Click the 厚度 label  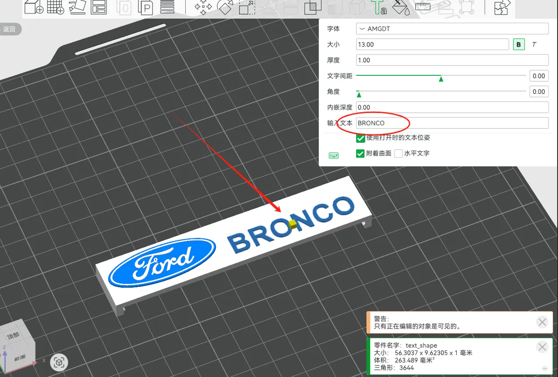pos(333,60)
